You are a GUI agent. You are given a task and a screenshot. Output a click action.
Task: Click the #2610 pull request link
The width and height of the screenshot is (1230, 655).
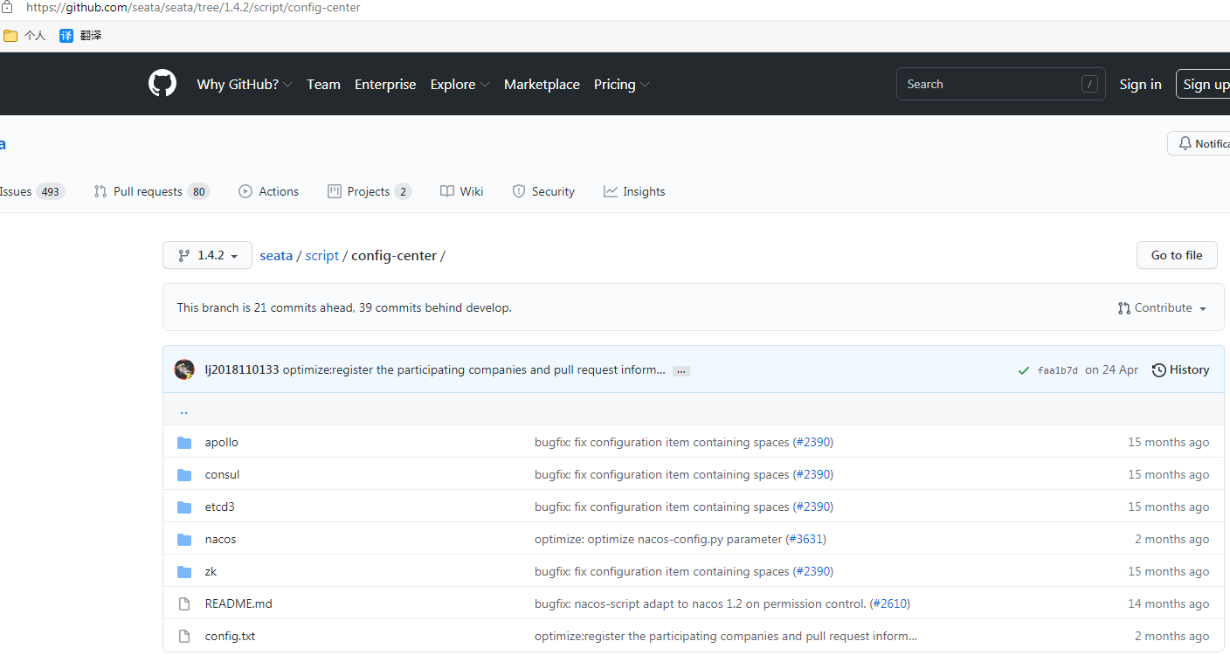click(889, 604)
